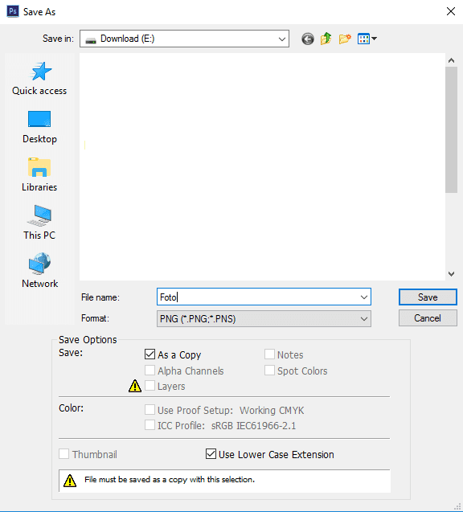Click the Save button
Viewport: 463px width, 512px height.
(428, 297)
